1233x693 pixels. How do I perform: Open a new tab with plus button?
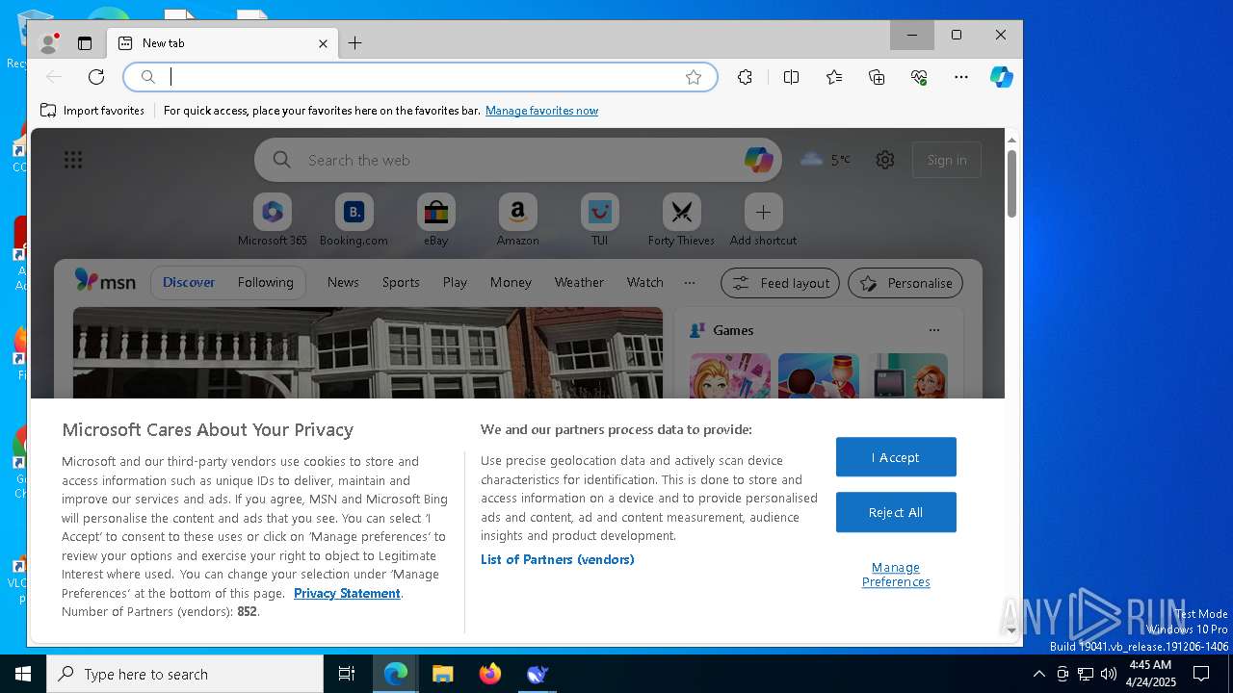point(354,43)
